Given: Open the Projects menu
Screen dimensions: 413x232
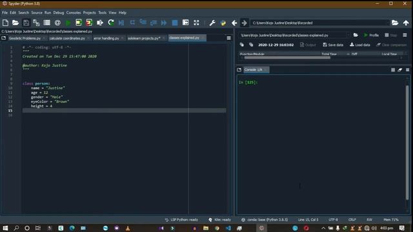Looking at the screenshot, I should click(x=89, y=13).
